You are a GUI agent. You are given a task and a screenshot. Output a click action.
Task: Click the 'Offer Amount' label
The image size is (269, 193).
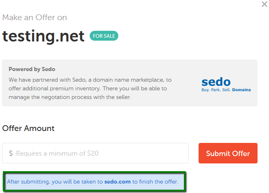(x=28, y=128)
